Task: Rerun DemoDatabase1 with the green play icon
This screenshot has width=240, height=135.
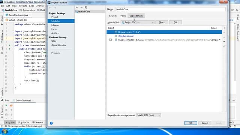Action: coord(6,105)
